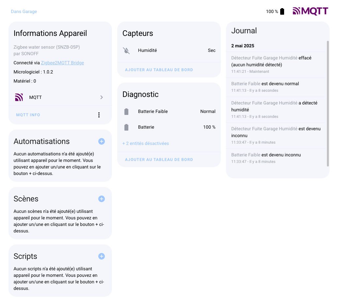Show the 2 disabled entities
Viewport: 338px width, 301px height.
click(x=146, y=143)
